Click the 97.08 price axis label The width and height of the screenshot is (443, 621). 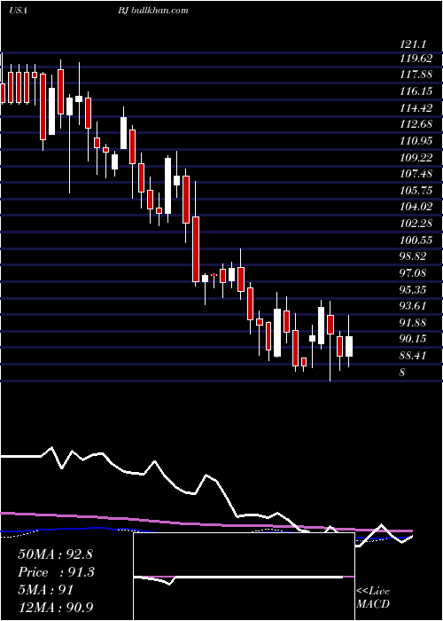tap(413, 273)
